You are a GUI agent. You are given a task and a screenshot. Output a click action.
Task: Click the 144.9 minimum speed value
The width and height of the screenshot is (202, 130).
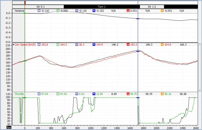99,45
